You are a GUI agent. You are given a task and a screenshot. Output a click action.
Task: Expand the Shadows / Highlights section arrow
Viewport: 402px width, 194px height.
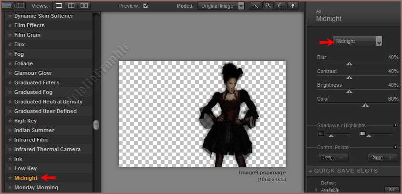point(395,125)
